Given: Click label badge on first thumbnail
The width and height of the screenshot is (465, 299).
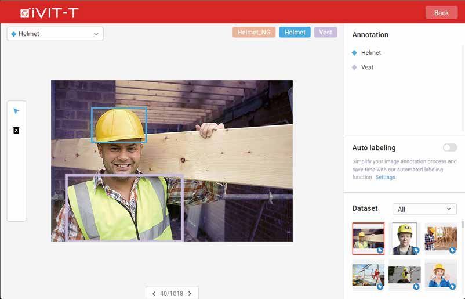Looking at the screenshot, I should (380, 250).
